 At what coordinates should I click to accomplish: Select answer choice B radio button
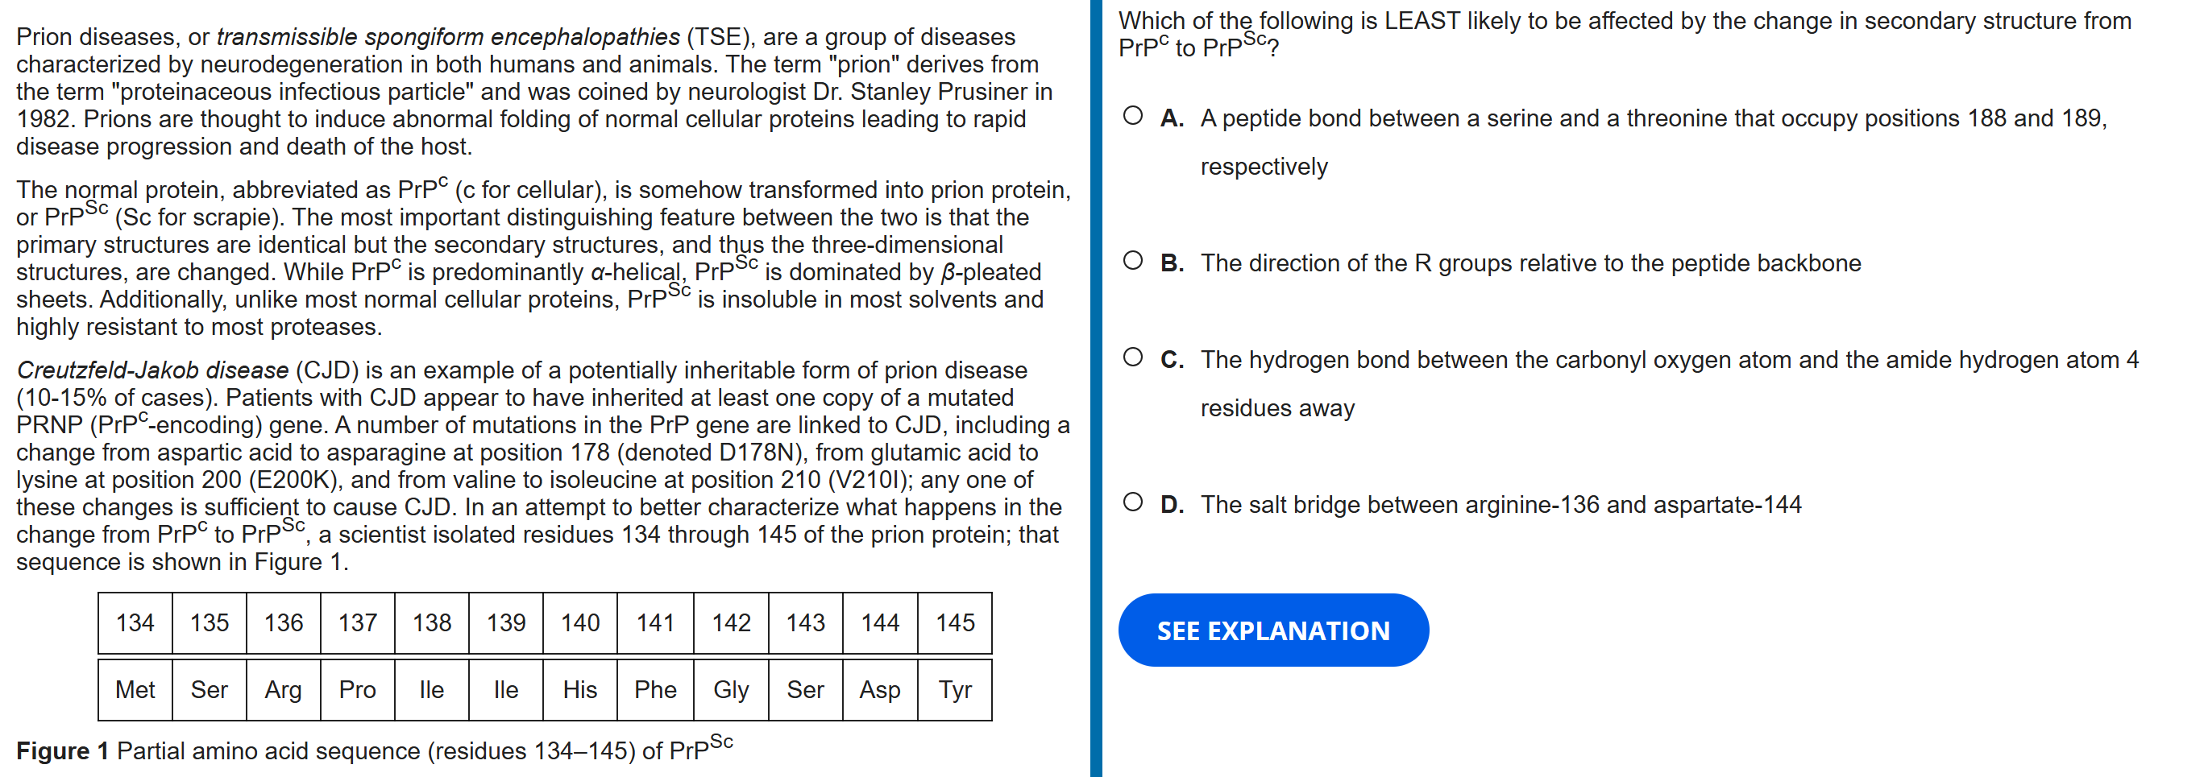[x=1133, y=261]
